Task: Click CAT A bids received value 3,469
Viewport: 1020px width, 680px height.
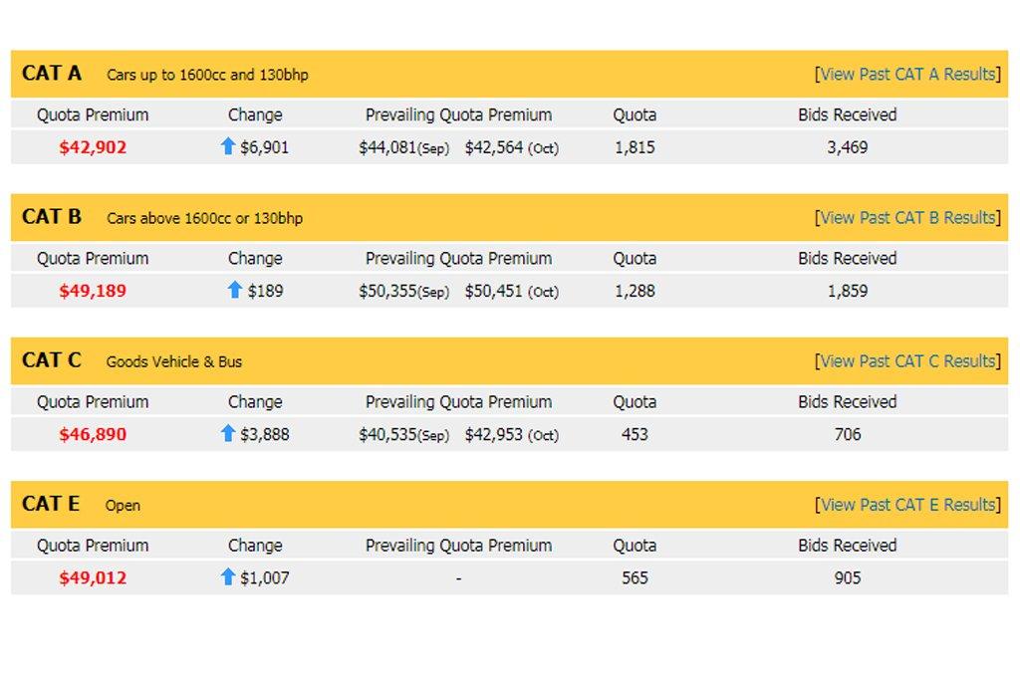Action: (x=847, y=147)
